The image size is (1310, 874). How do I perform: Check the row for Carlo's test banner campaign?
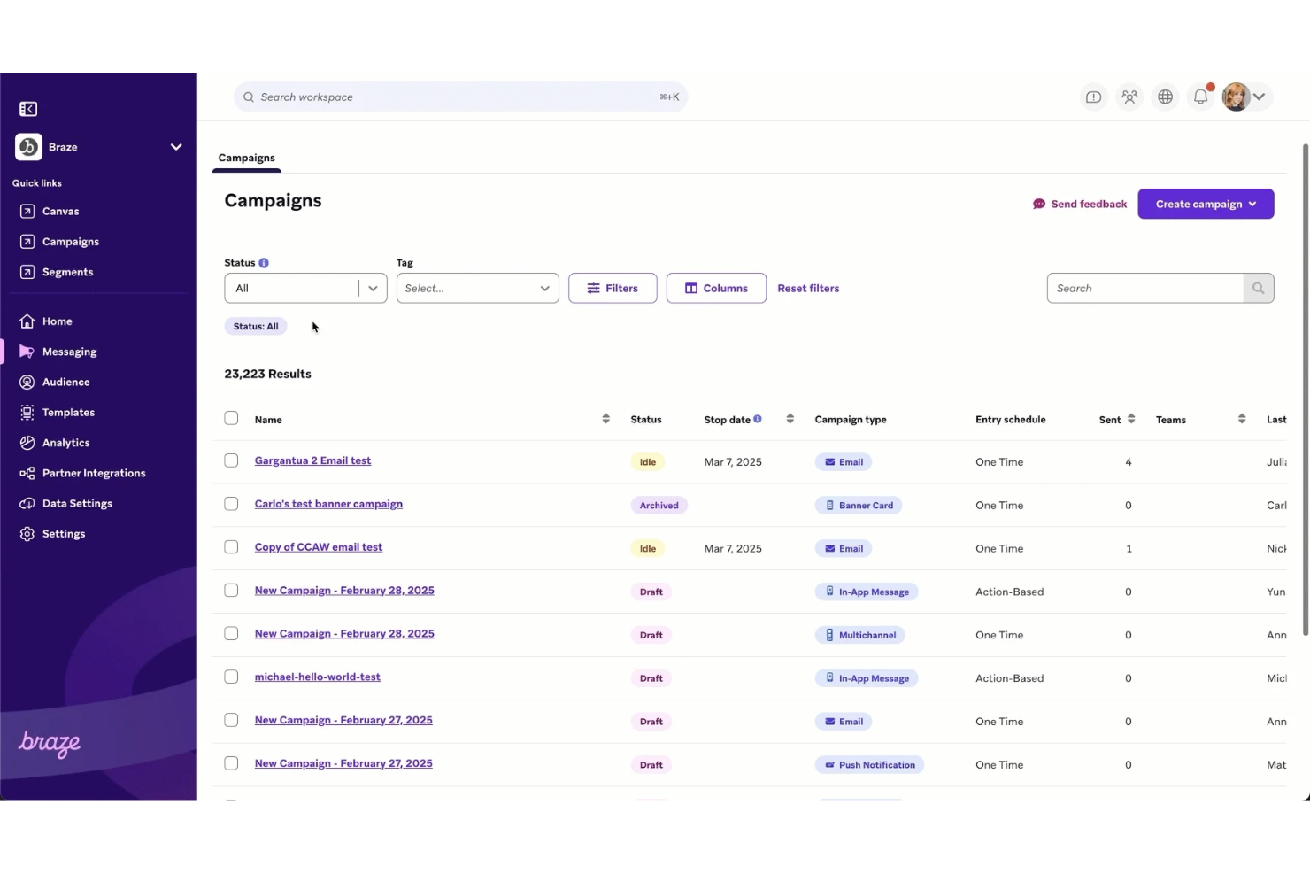[x=231, y=503]
